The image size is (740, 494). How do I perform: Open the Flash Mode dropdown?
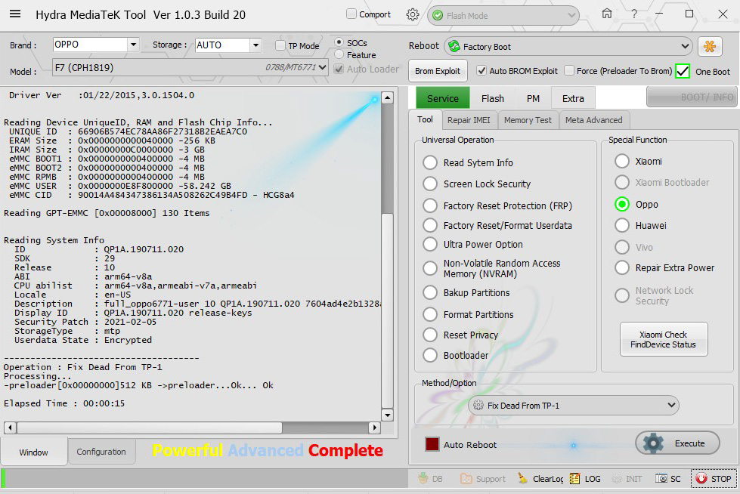pyautogui.click(x=571, y=16)
